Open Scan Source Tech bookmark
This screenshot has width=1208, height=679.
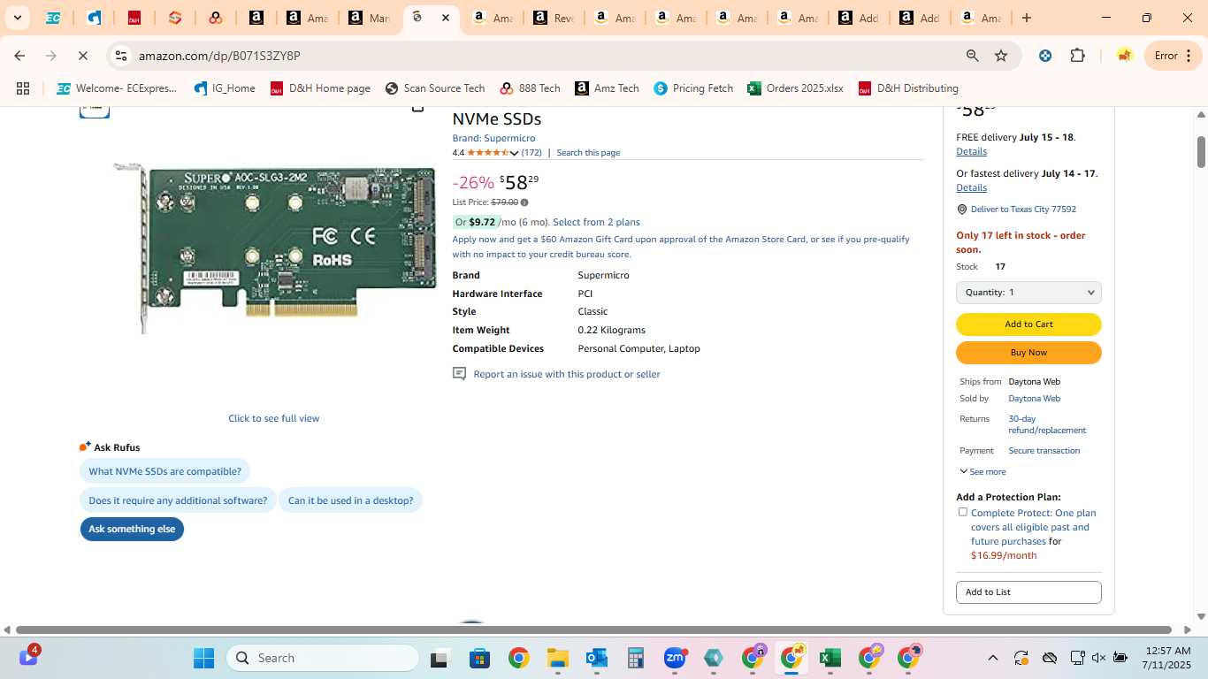(x=435, y=88)
